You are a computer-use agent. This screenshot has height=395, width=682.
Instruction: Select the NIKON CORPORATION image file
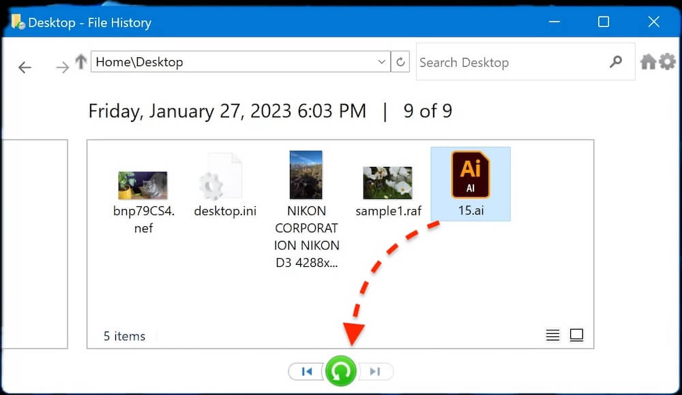(x=306, y=204)
